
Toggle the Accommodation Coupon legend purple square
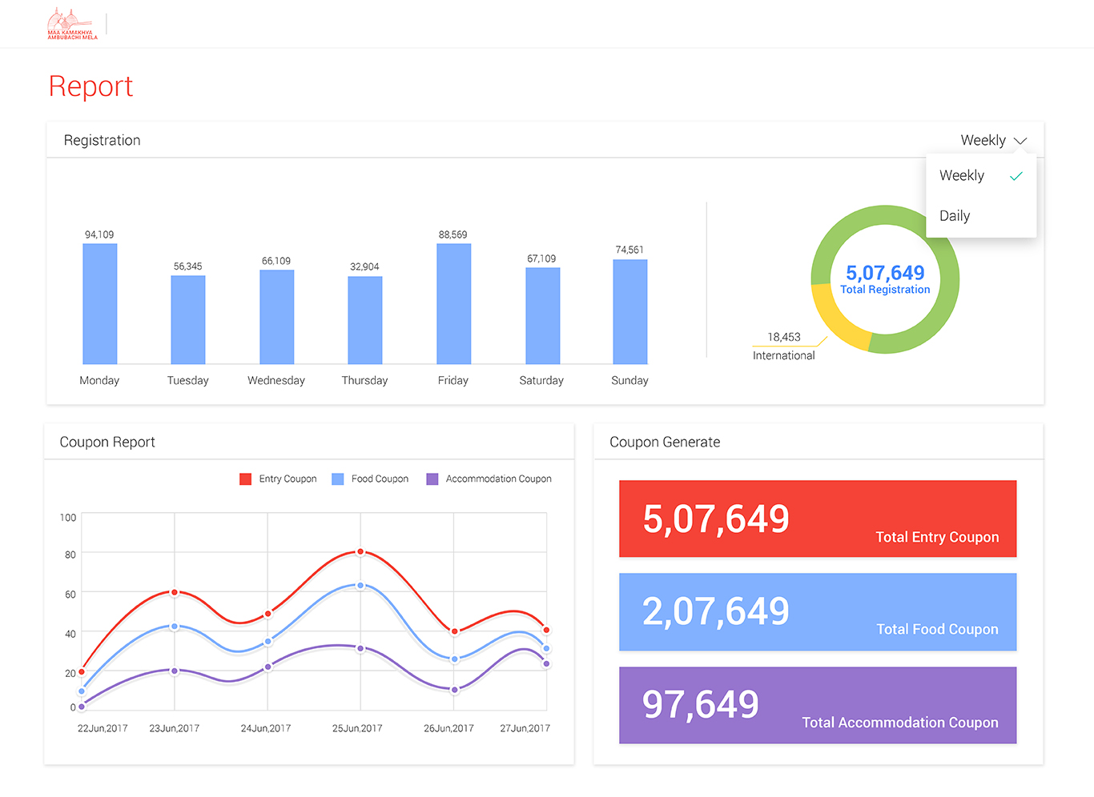pyautogui.click(x=432, y=479)
